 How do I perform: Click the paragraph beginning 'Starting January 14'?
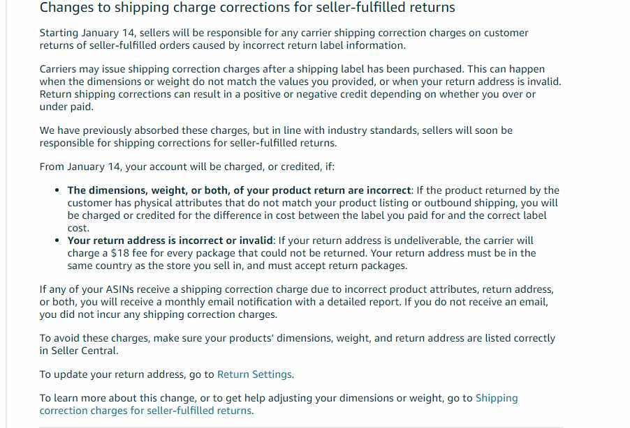coord(284,39)
